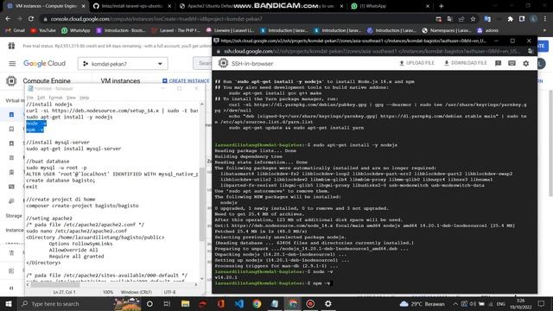The image size is (553, 311).
Task: Open Laravel - The PHP Framework bookmark
Action: (175, 31)
